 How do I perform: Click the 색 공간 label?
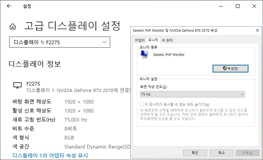pyautogui.click(x=21, y=147)
